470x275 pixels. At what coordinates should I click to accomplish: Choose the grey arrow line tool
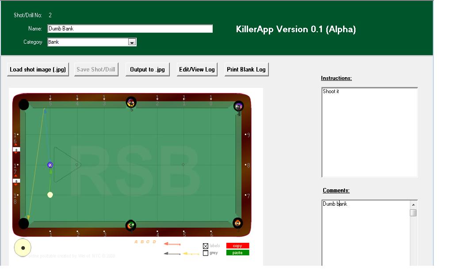click(172, 253)
